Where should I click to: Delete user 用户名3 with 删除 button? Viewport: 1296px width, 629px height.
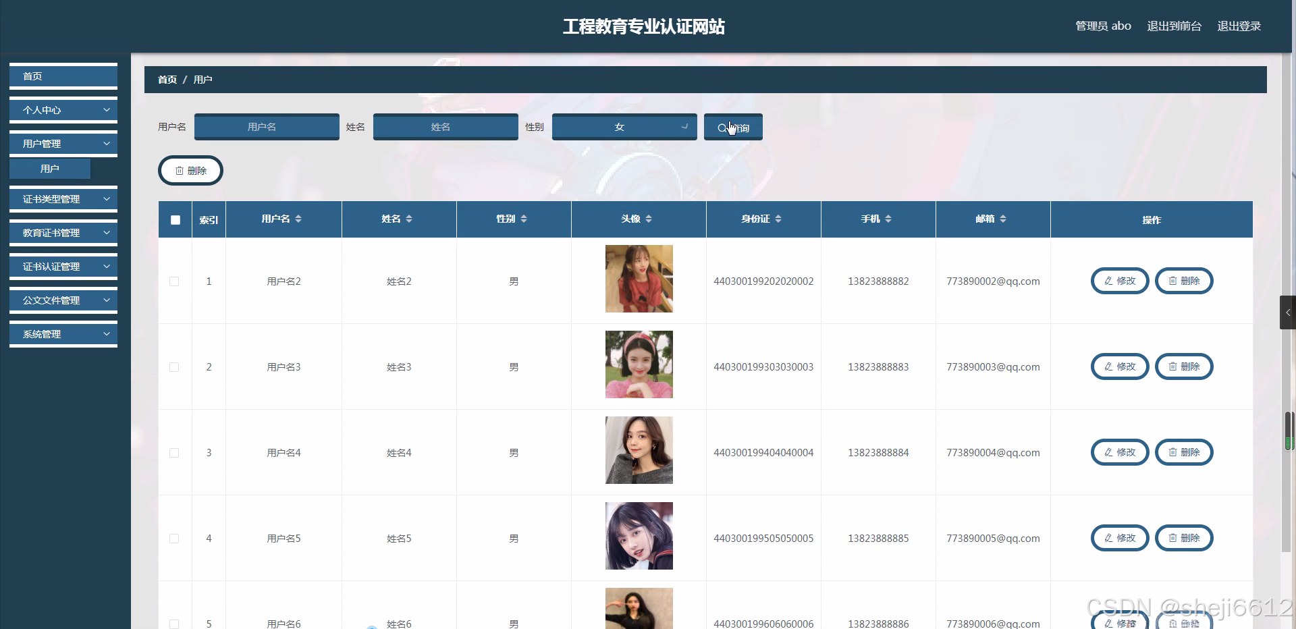1184,366
